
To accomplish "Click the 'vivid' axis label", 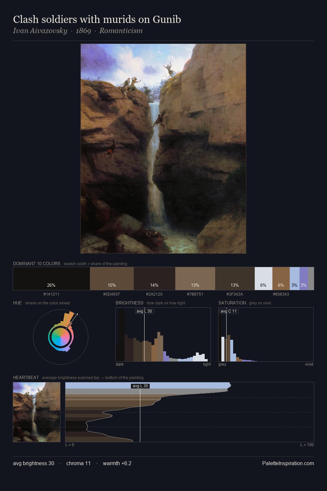I will pyautogui.click(x=309, y=364).
